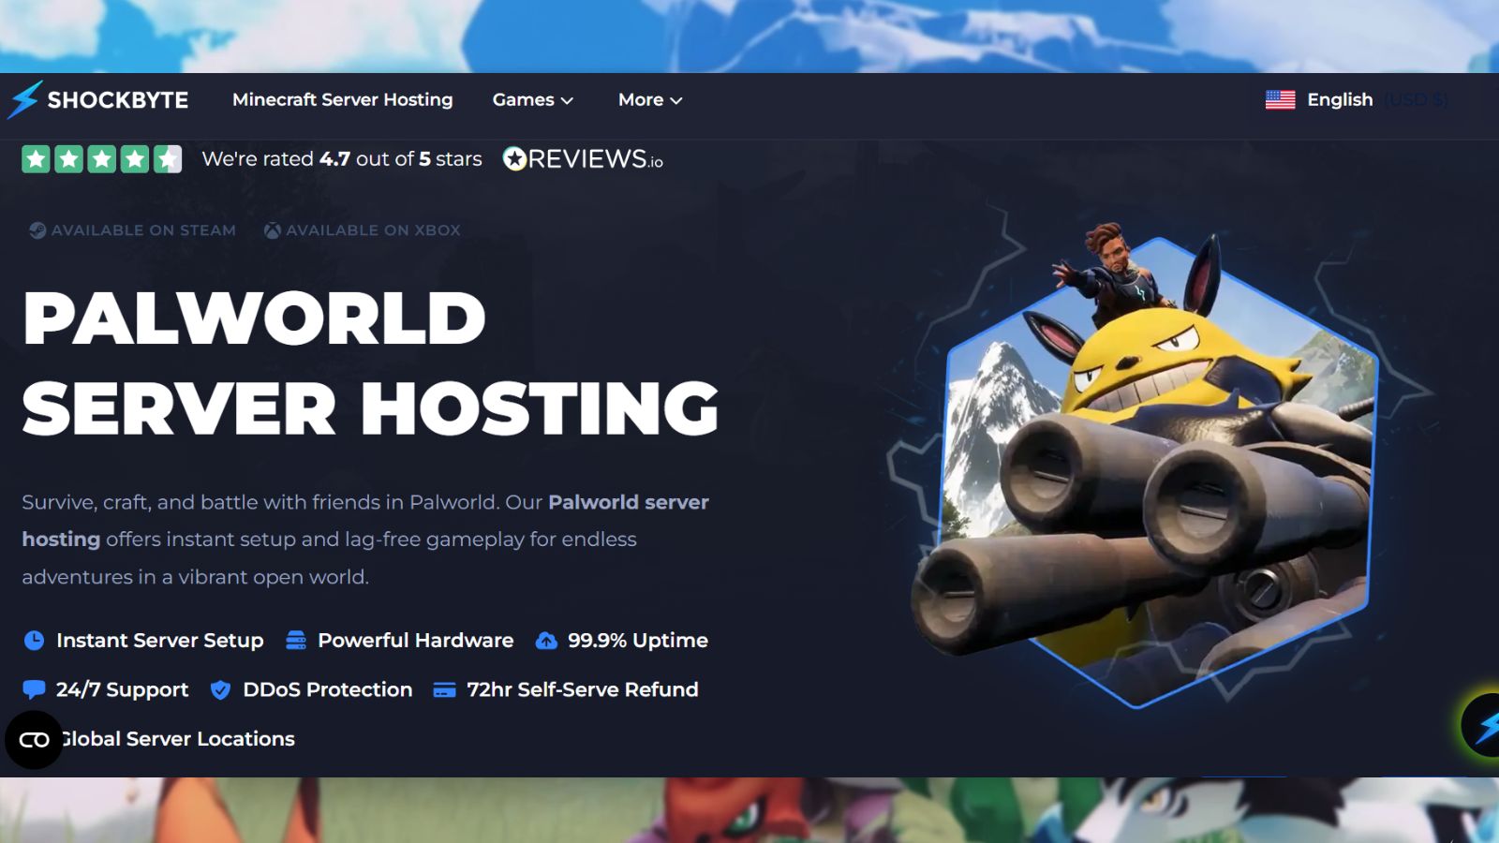The height and width of the screenshot is (843, 1499).
Task: Click the REVIEWS.io star logo
Action: pyautogui.click(x=513, y=159)
